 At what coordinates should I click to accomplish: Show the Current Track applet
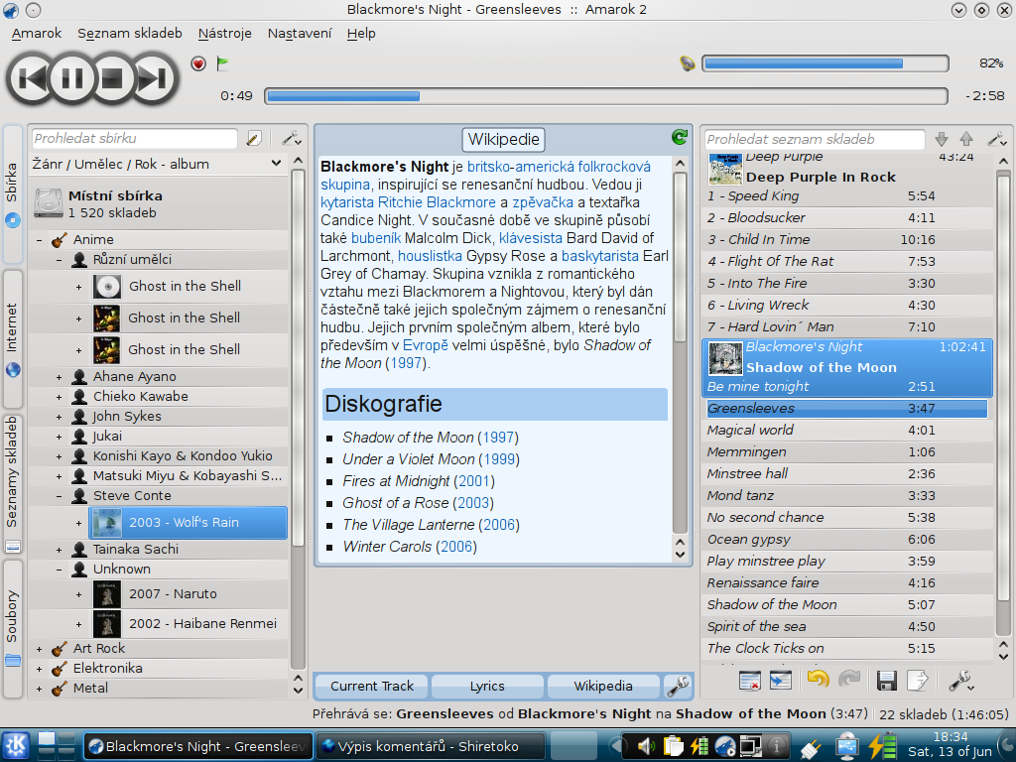(x=372, y=686)
